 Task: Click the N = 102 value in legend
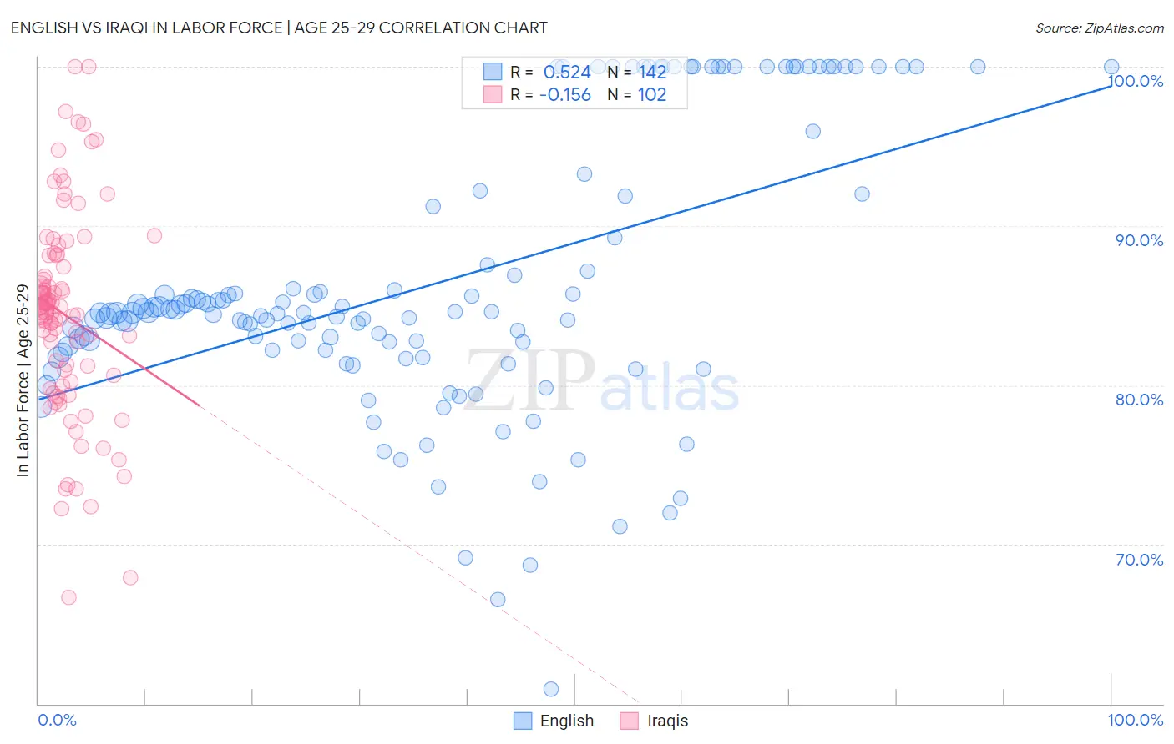pos(637,94)
